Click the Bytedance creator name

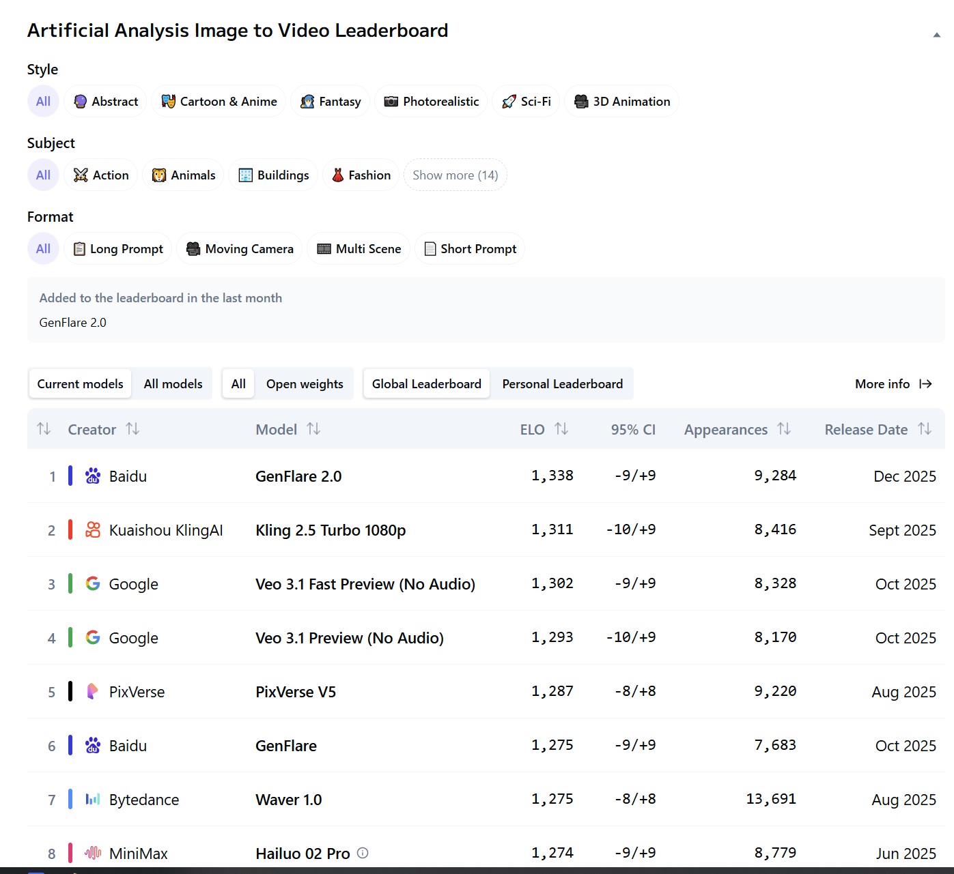coord(144,800)
